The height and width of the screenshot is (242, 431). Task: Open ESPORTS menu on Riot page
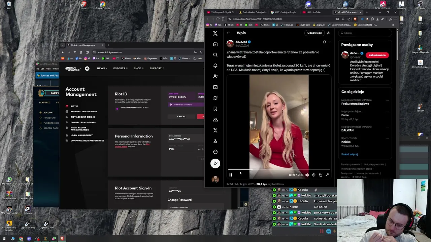[x=120, y=68]
